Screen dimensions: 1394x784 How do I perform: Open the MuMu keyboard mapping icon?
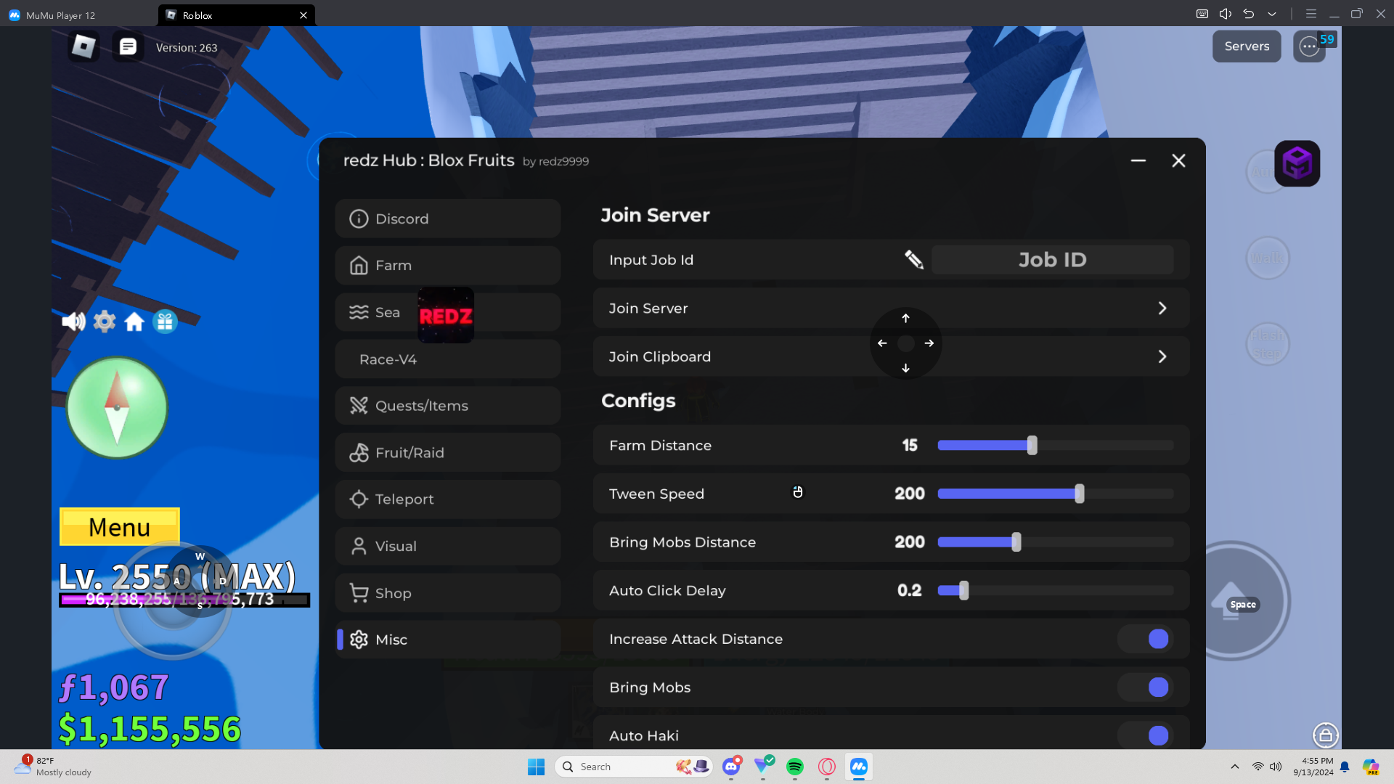[1202, 14]
